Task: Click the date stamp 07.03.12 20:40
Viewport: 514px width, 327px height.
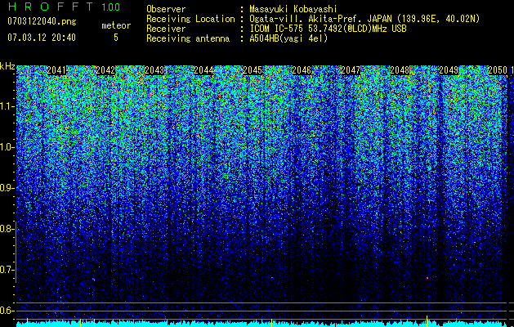Action: [x=42, y=38]
